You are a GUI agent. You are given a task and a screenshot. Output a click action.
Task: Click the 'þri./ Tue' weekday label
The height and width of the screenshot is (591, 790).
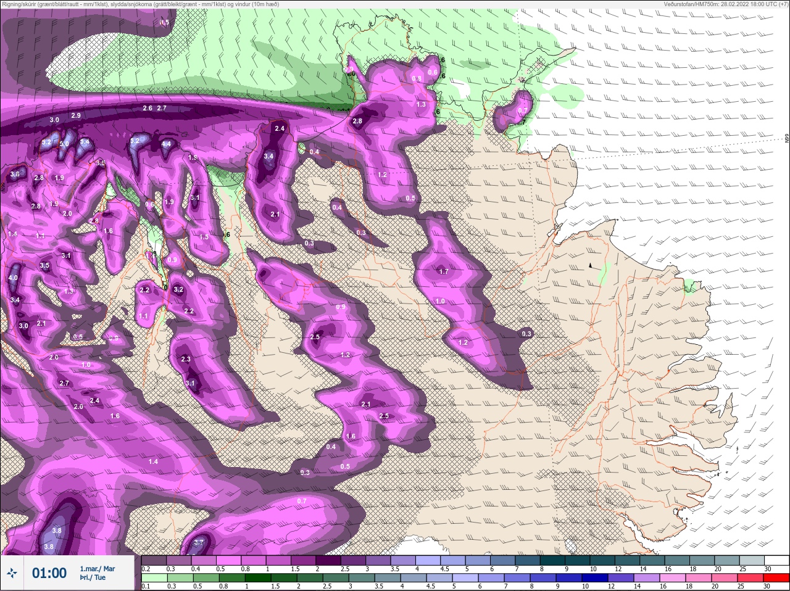pos(93,578)
